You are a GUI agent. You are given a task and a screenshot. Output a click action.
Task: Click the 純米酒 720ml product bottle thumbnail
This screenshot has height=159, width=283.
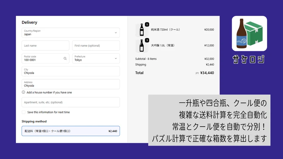[x=142, y=30]
